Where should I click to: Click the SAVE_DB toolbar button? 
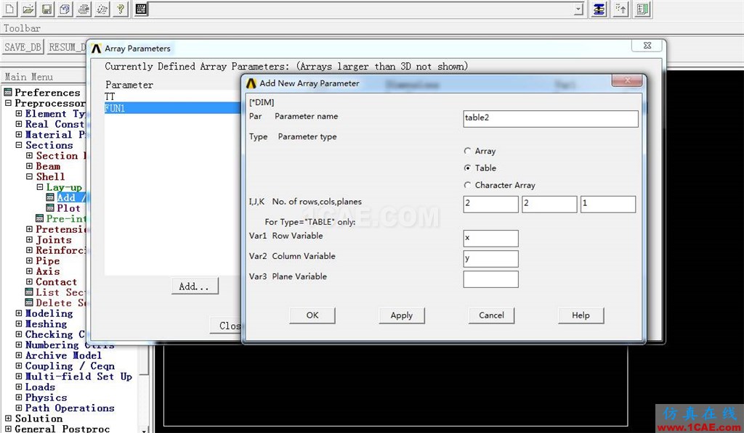pos(23,47)
